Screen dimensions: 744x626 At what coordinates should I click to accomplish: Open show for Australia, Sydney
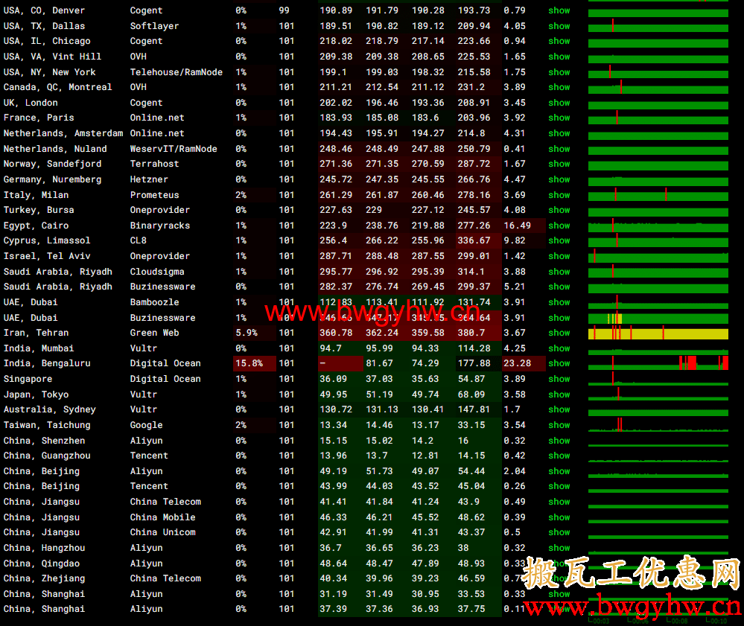(559, 409)
